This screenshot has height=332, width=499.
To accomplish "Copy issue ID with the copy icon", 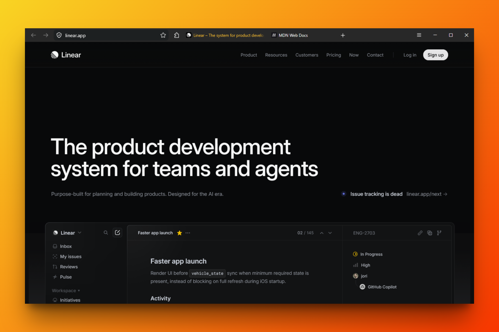I will click(430, 233).
